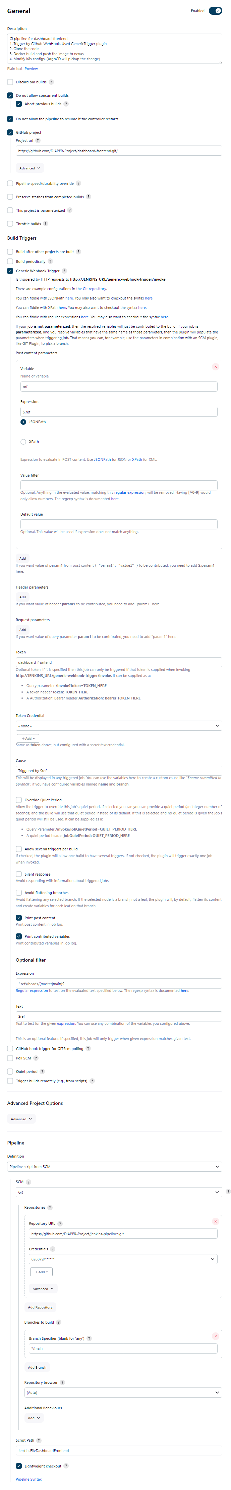231x1490 pixels.
Task: Remove the 'ref' post content parameter
Action: (215, 367)
